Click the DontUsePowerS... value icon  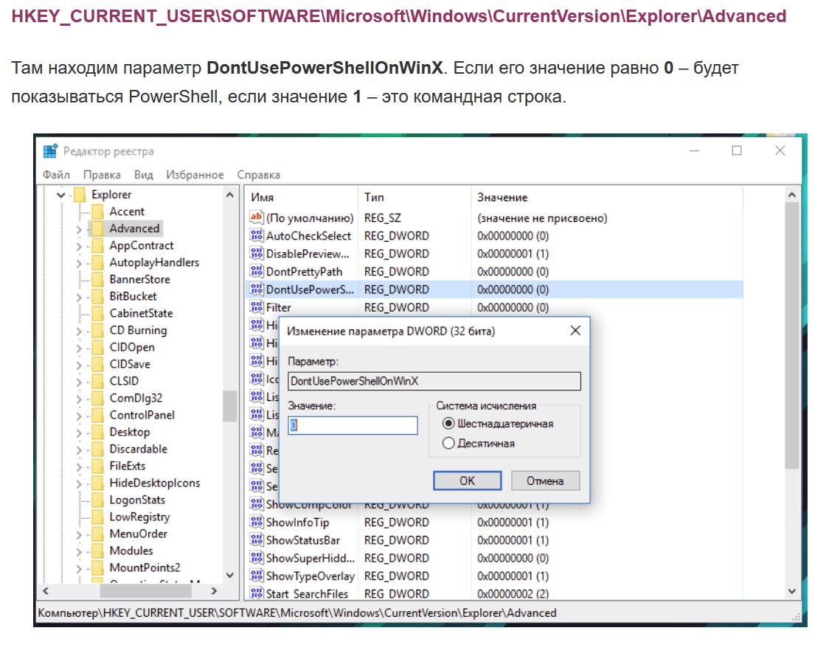[x=257, y=289]
